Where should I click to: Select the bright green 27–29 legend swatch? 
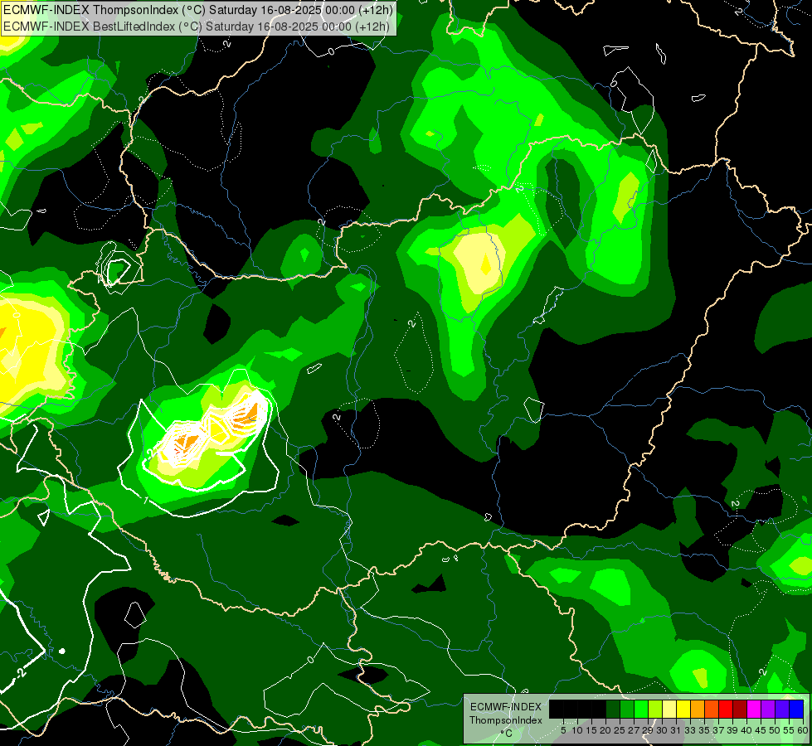(641, 709)
